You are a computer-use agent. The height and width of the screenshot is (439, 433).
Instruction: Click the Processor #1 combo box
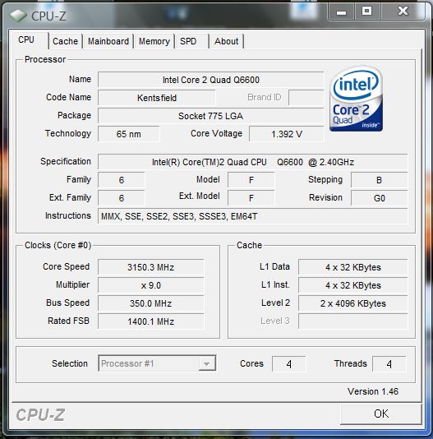click(x=157, y=363)
